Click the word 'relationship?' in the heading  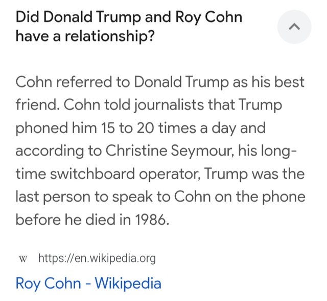pyautogui.click(x=110, y=36)
